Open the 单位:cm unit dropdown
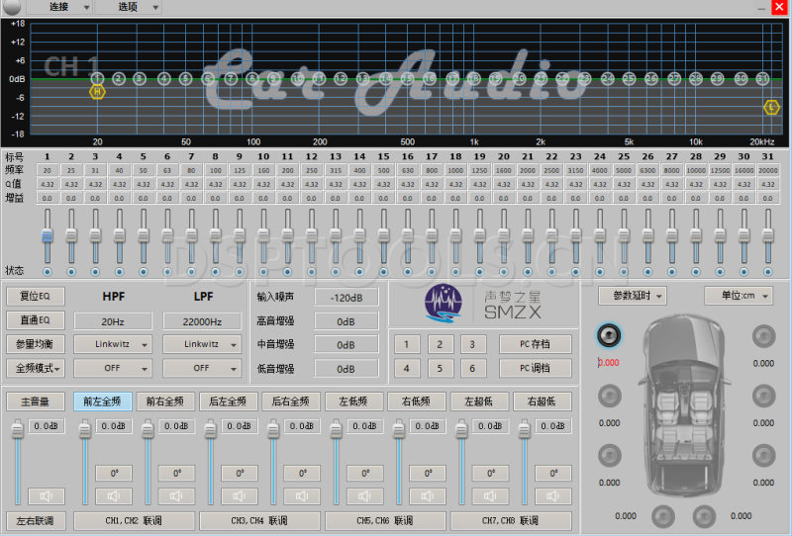Image resolution: width=792 pixels, height=536 pixels. 738,296
